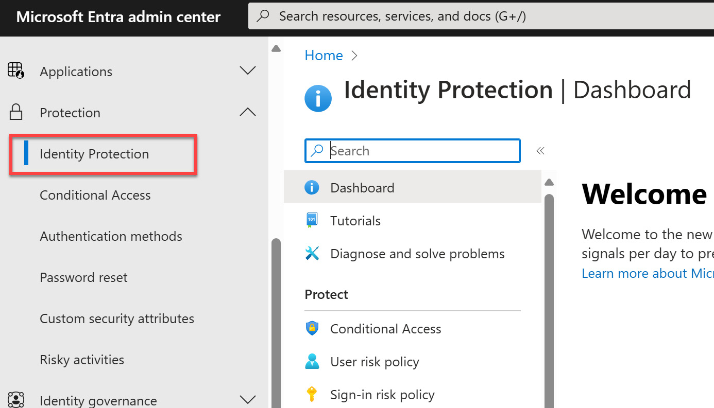This screenshot has width=714, height=408.
Task: Focus the blade menu Search field
Action: click(412, 151)
